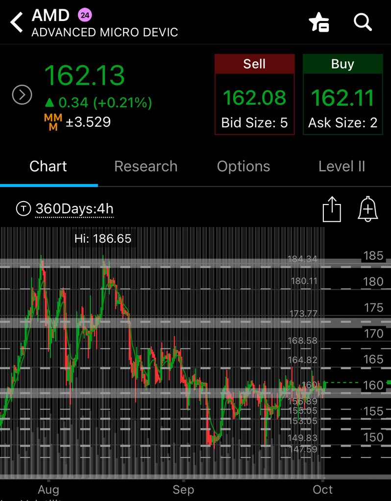Tap the Bid Size: 5 label
The width and height of the screenshot is (391, 501).
pyautogui.click(x=254, y=123)
